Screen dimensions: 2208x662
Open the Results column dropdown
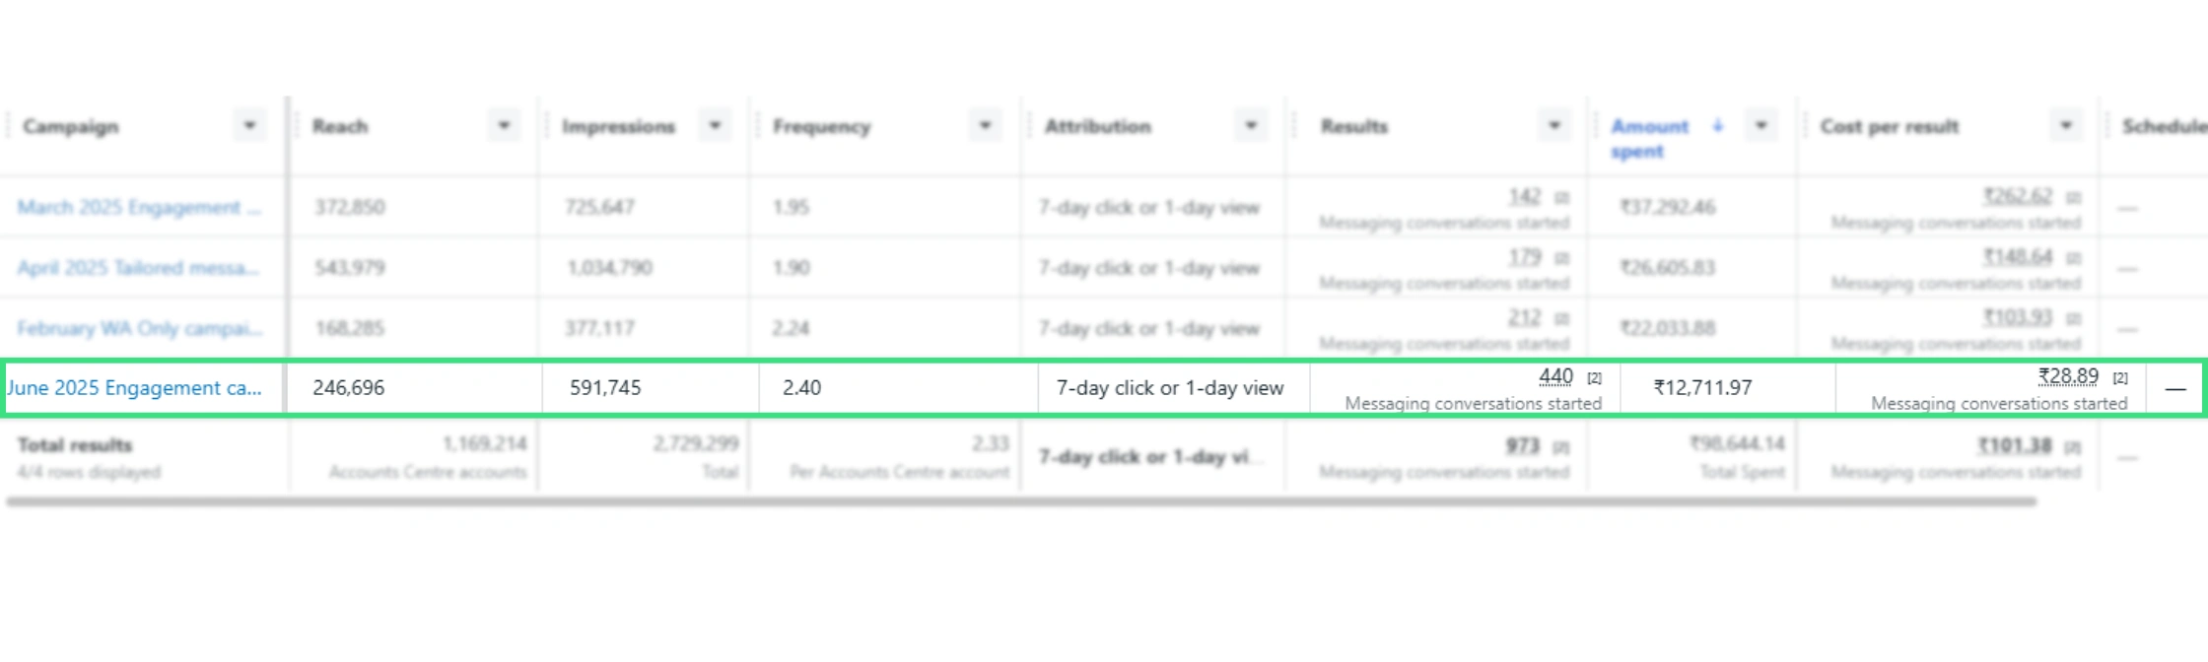tap(1554, 126)
